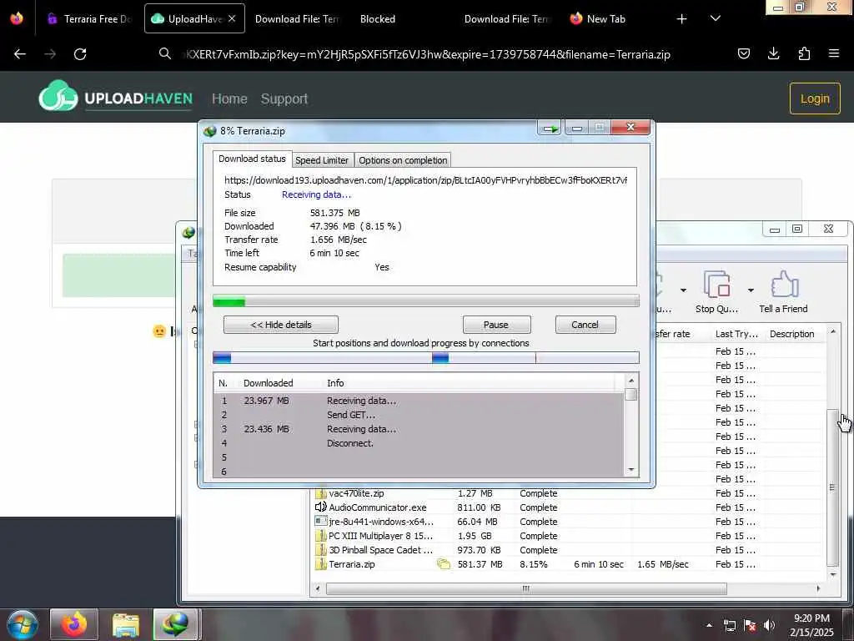Click the Windows Start orb
854x641 pixels.
pyautogui.click(x=23, y=624)
